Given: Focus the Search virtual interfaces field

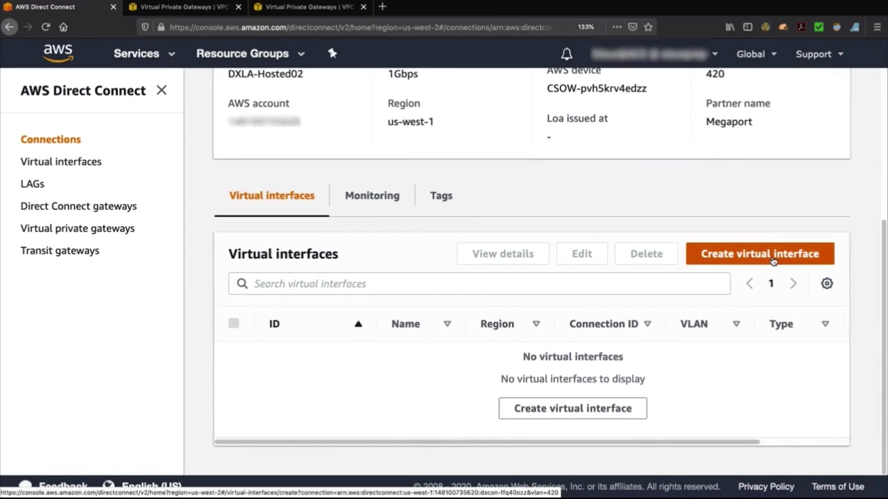Looking at the screenshot, I should tap(479, 283).
